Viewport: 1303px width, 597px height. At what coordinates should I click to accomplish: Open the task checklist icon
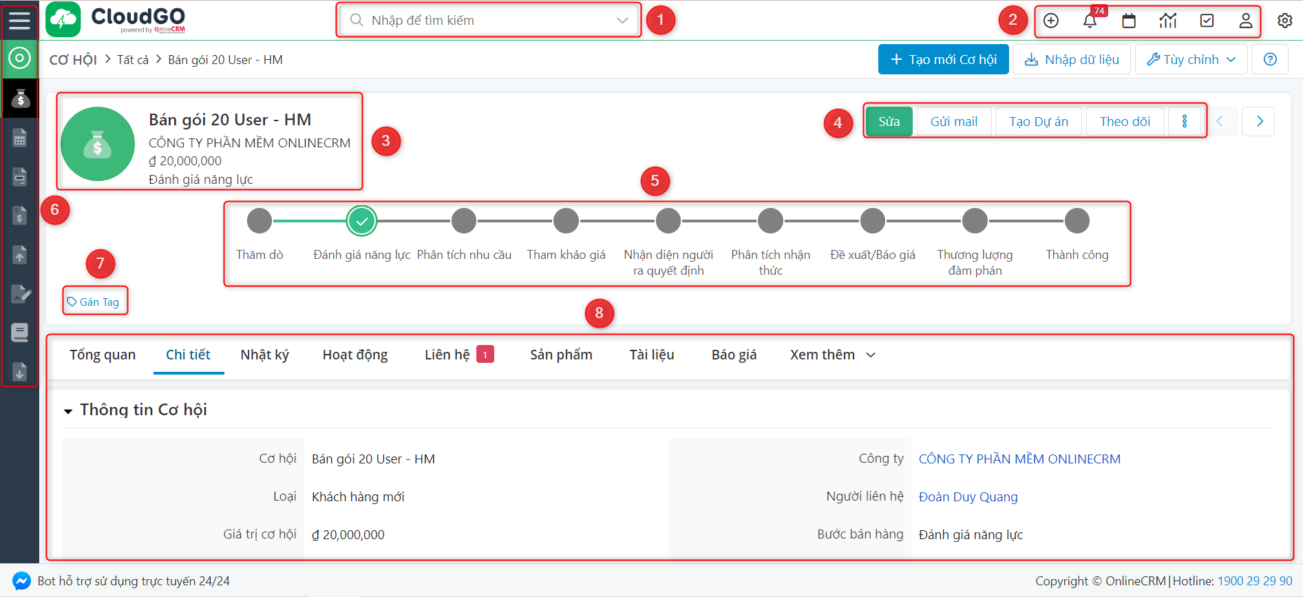coord(1207,21)
